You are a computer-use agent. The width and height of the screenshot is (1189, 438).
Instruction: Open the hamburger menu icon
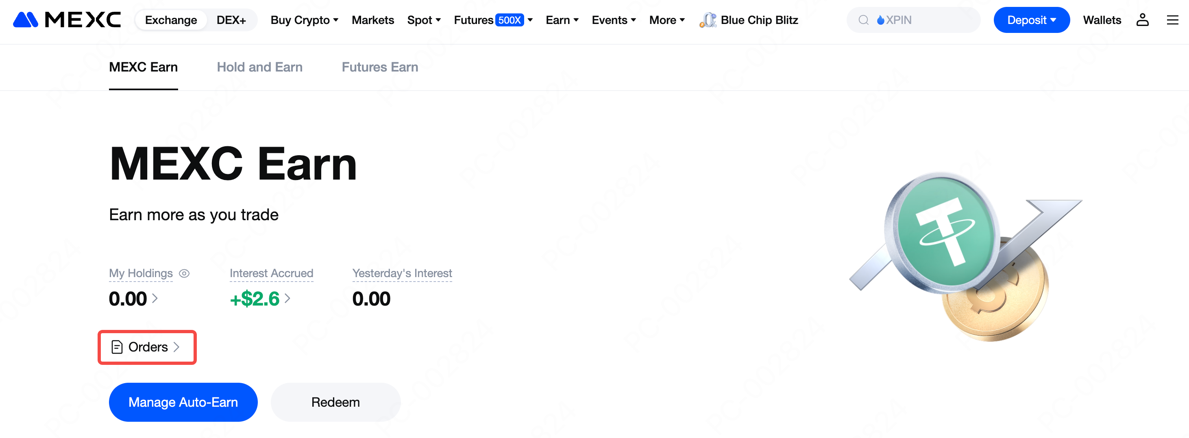click(x=1172, y=20)
